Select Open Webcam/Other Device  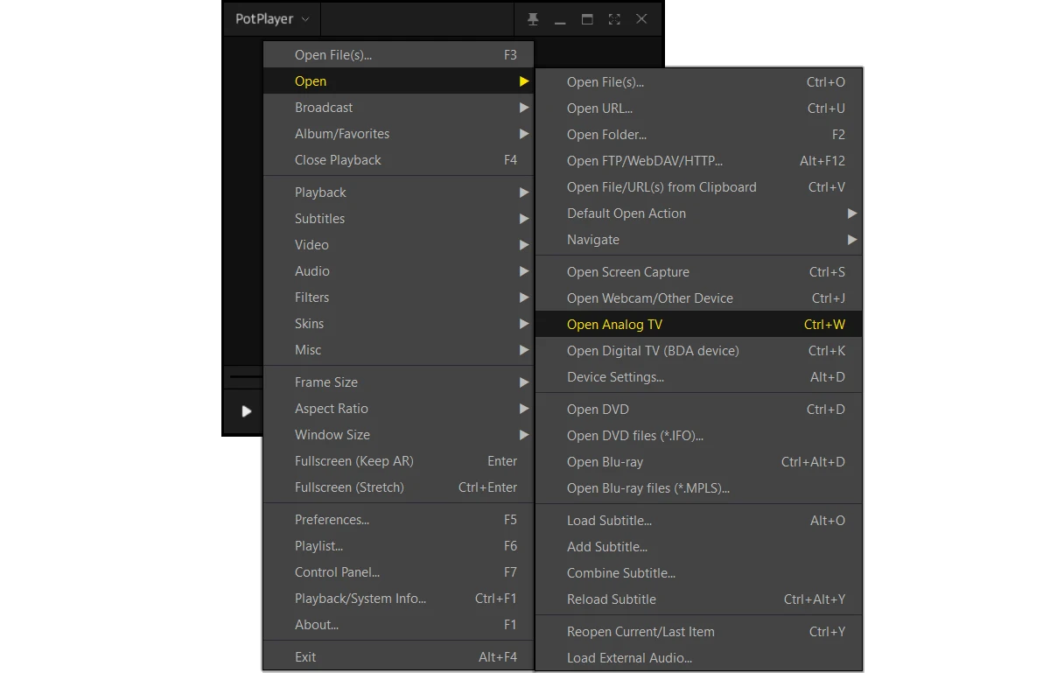pyautogui.click(x=698, y=298)
